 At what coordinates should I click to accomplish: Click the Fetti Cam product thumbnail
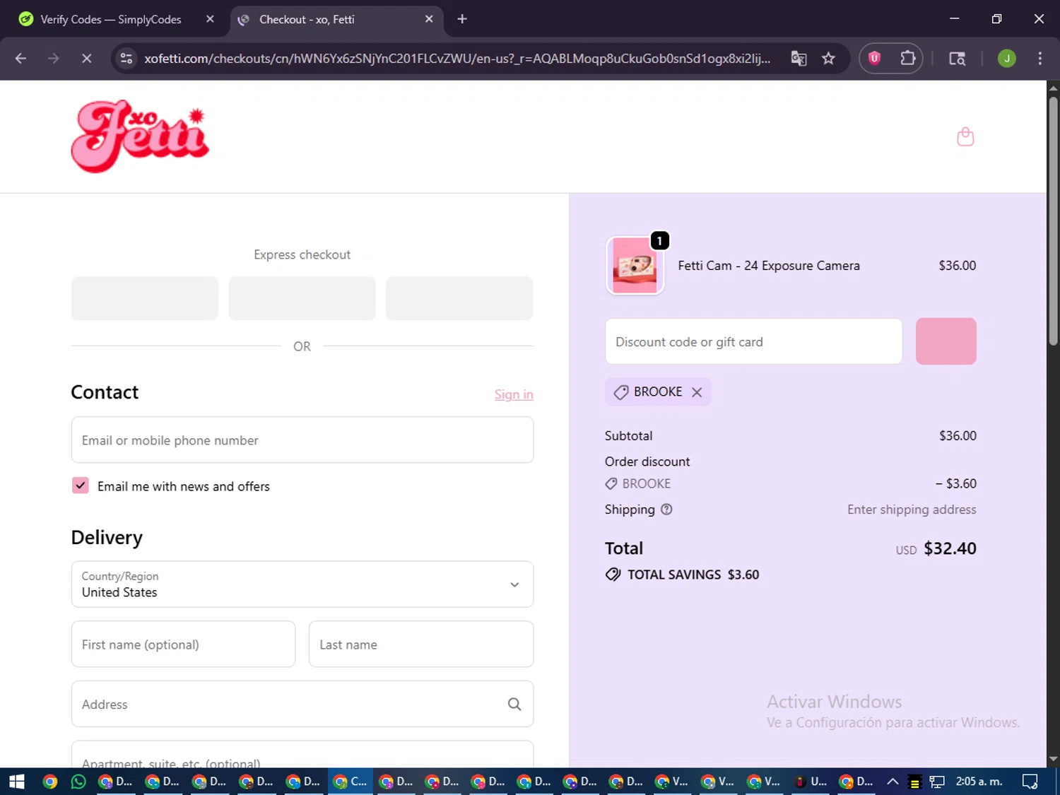[x=635, y=266]
